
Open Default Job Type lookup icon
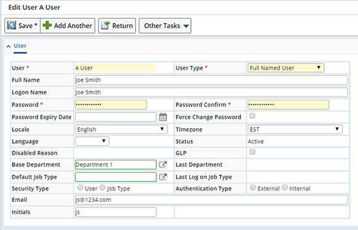[163, 177]
